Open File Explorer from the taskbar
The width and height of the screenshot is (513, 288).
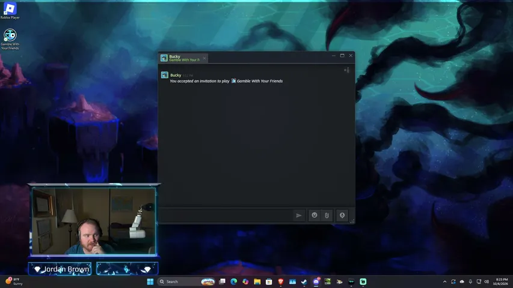(x=257, y=281)
